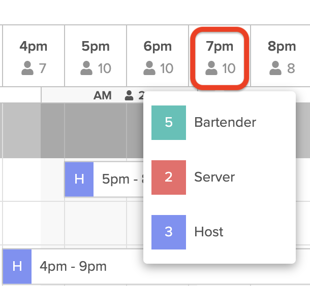Click the person icon beside AM label
The image size is (310, 286).
click(x=129, y=95)
